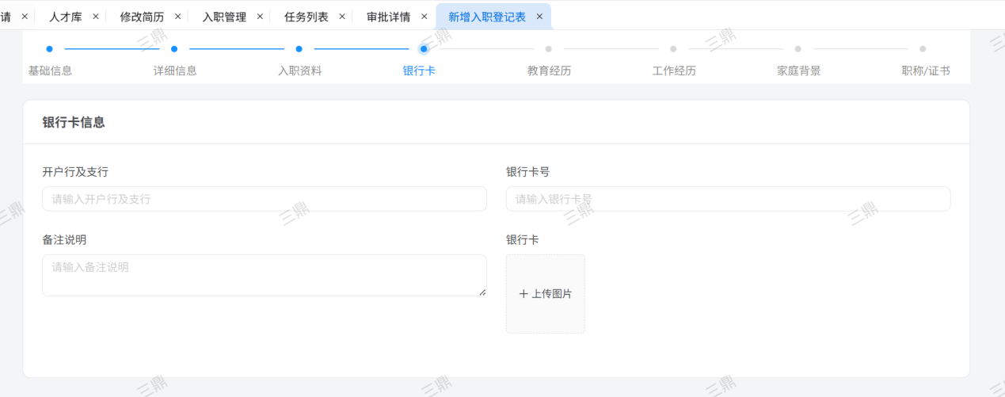Viewport: 1005px width, 397px height.
Task: Close the 修改简历 tab
Action: point(177,17)
